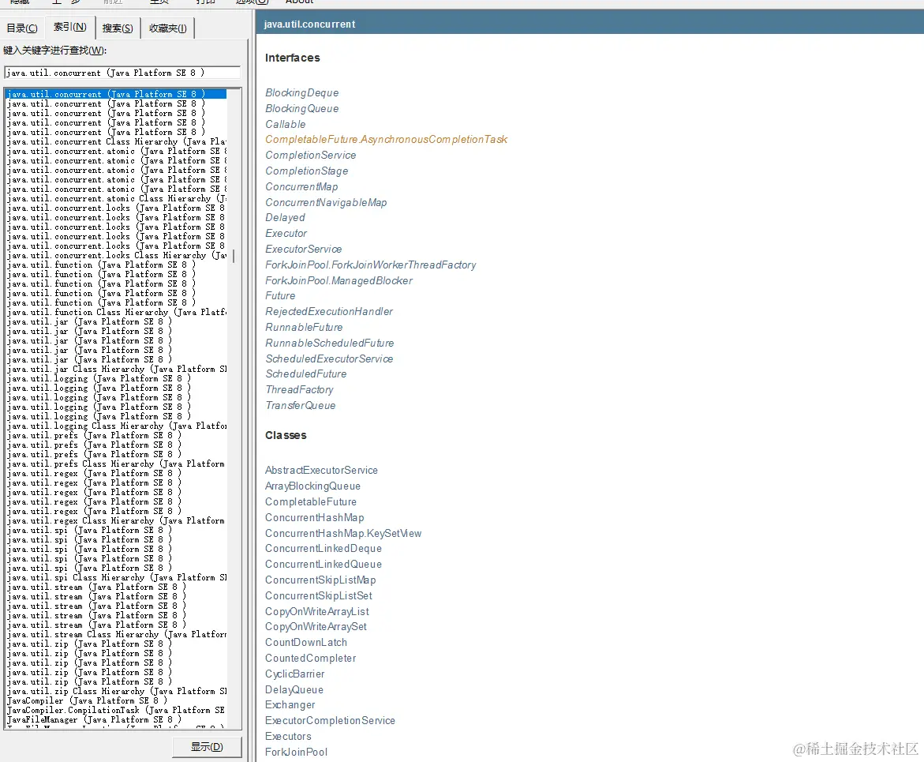The image size is (924, 762).
Task: Open the CountedCompleter class link
Action: (x=311, y=659)
